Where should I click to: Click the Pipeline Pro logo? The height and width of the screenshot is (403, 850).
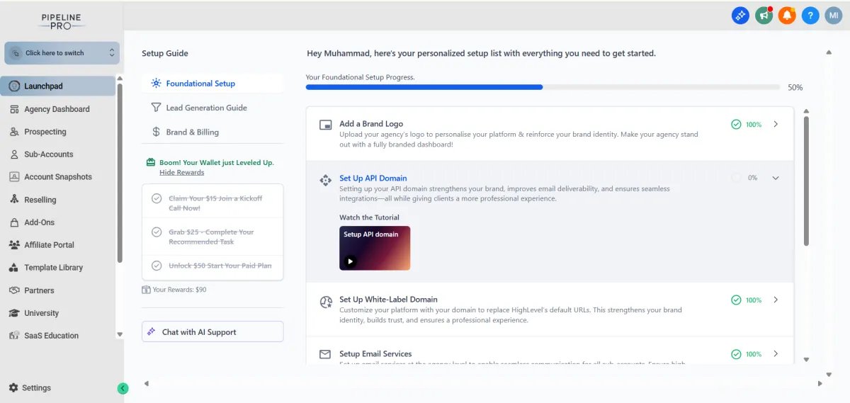(x=62, y=21)
